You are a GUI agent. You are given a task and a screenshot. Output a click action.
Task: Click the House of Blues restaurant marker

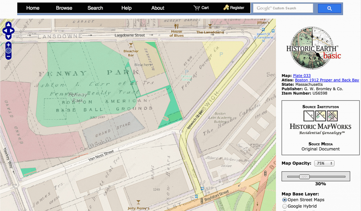(x=176, y=26)
